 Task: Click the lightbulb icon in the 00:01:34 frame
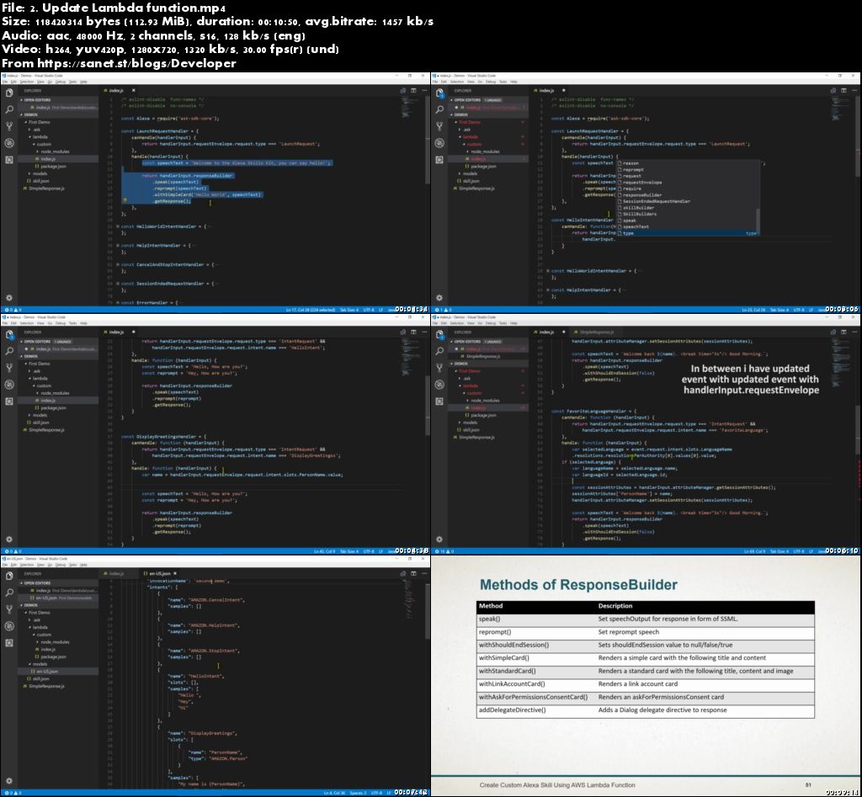[125, 200]
